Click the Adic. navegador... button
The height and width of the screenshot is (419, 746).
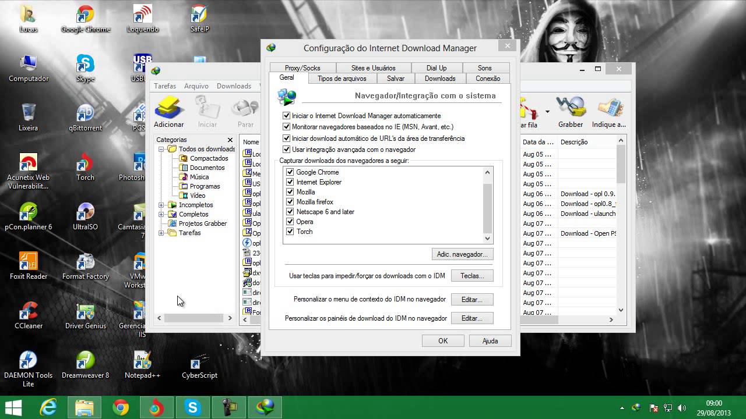pyautogui.click(x=462, y=254)
